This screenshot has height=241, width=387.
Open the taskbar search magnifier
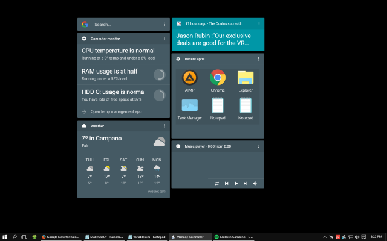point(15,237)
